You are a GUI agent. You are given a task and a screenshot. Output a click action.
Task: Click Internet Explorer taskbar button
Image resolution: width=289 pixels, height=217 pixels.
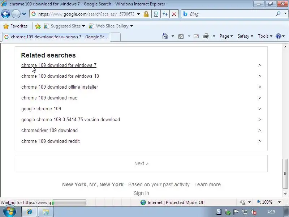point(30,212)
